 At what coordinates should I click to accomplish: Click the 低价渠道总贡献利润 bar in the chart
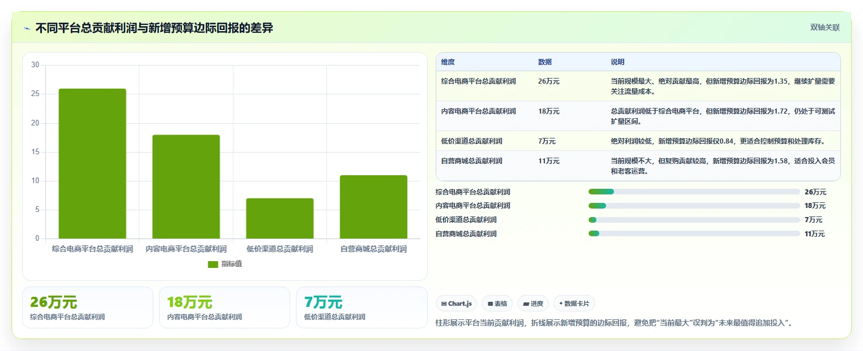pos(280,218)
